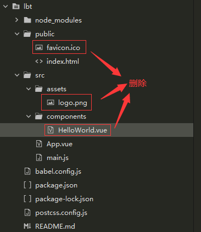Click the logo.png image file icon
The image size is (201, 232).
(51, 103)
